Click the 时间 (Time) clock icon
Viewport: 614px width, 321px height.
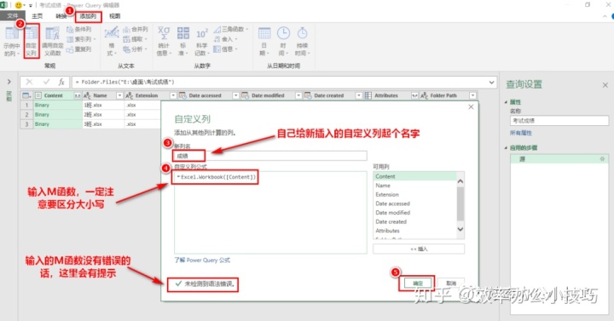[x=283, y=33]
